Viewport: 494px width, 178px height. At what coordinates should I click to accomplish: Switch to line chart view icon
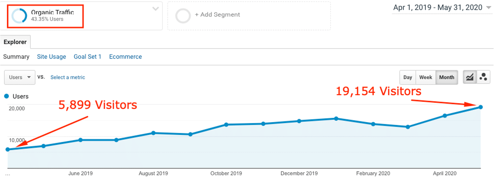click(x=470, y=77)
